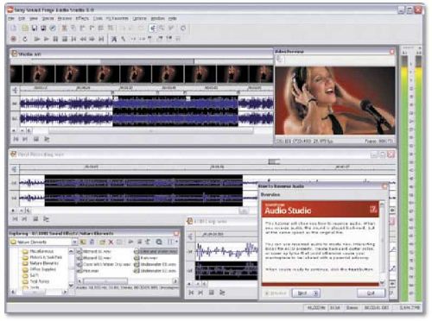The width and height of the screenshot is (432, 321).
Task: Click Play in third small window playbar
Action: coord(222,293)
